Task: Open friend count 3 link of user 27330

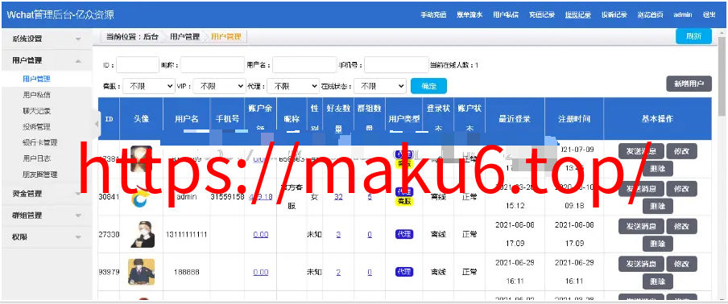Action: [338, 235]
